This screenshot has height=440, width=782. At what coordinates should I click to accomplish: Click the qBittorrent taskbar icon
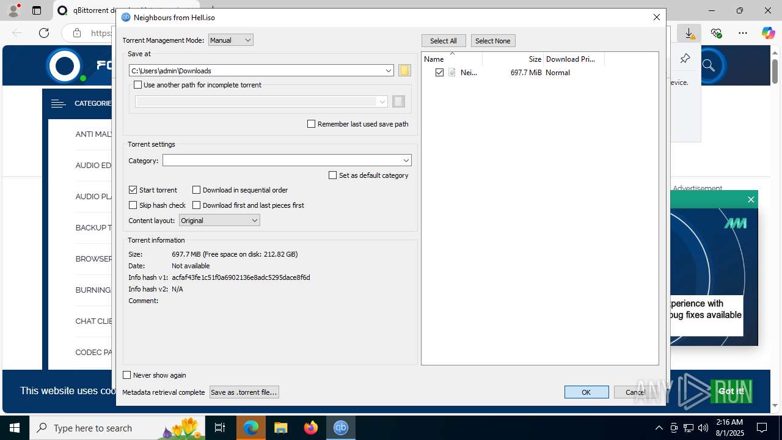pyautogui.click(x=341, y=428)
